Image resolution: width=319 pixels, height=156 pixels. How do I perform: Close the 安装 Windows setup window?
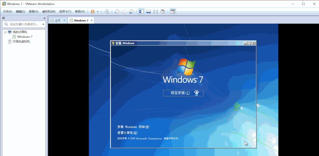pos(254,43)
